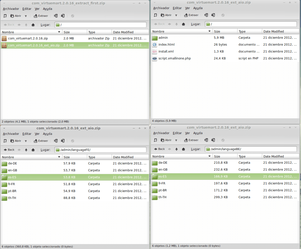Select com_virtuemart.2.0.16_ext_aio.zip file row
301x249 pixels.
[75, 45]
